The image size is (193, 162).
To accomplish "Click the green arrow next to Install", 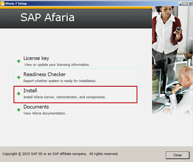I will 18,93.
